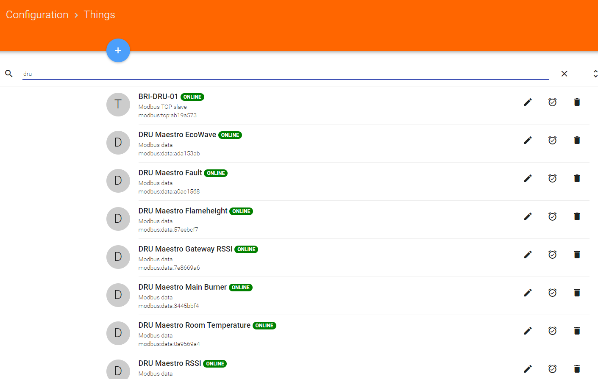Viewport: 598px width, 379px height.
Task: Edit the DRU Maestro Main Burner thing
Action: pyautogui.click(x=528, y=293)
